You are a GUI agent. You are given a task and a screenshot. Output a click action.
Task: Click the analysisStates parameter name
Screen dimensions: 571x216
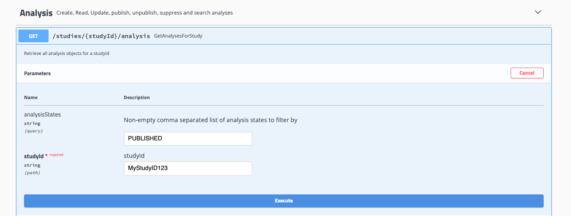42,114
